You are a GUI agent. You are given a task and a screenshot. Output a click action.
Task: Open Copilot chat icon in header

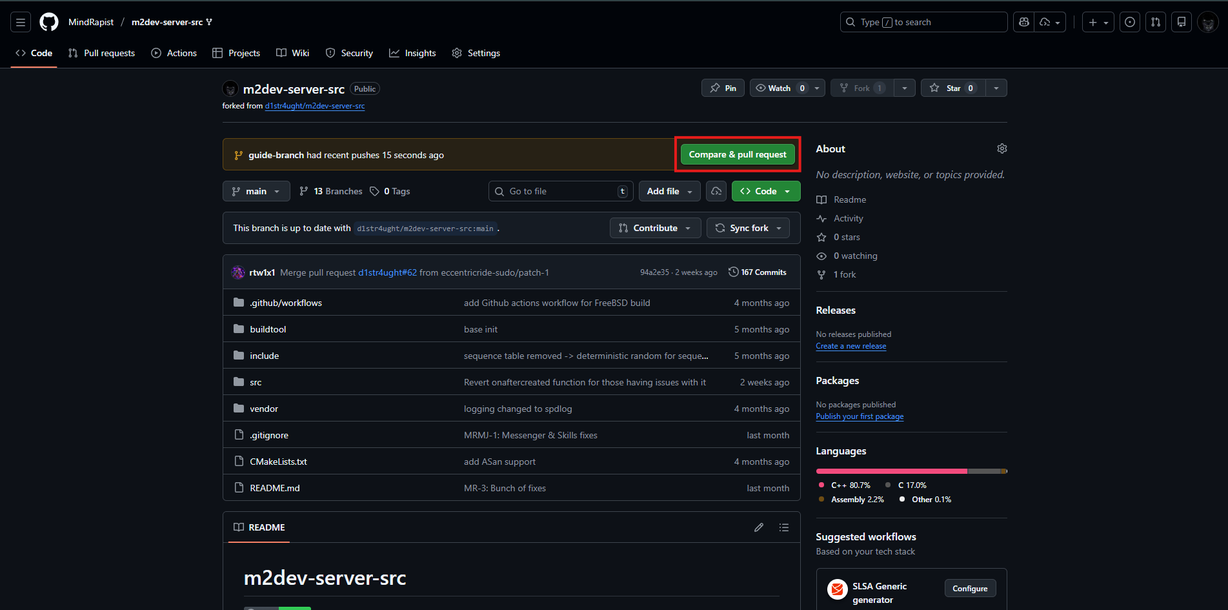(x=1024, y=22)
